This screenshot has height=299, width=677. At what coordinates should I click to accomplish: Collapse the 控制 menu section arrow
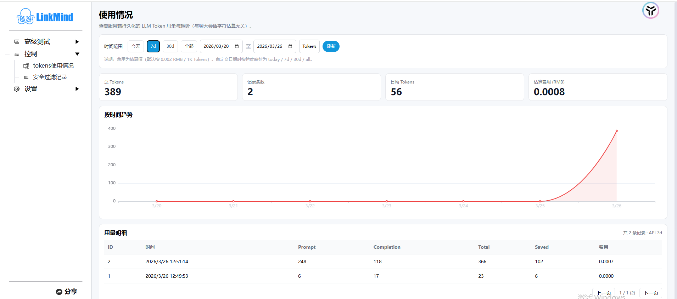point(77,54)
